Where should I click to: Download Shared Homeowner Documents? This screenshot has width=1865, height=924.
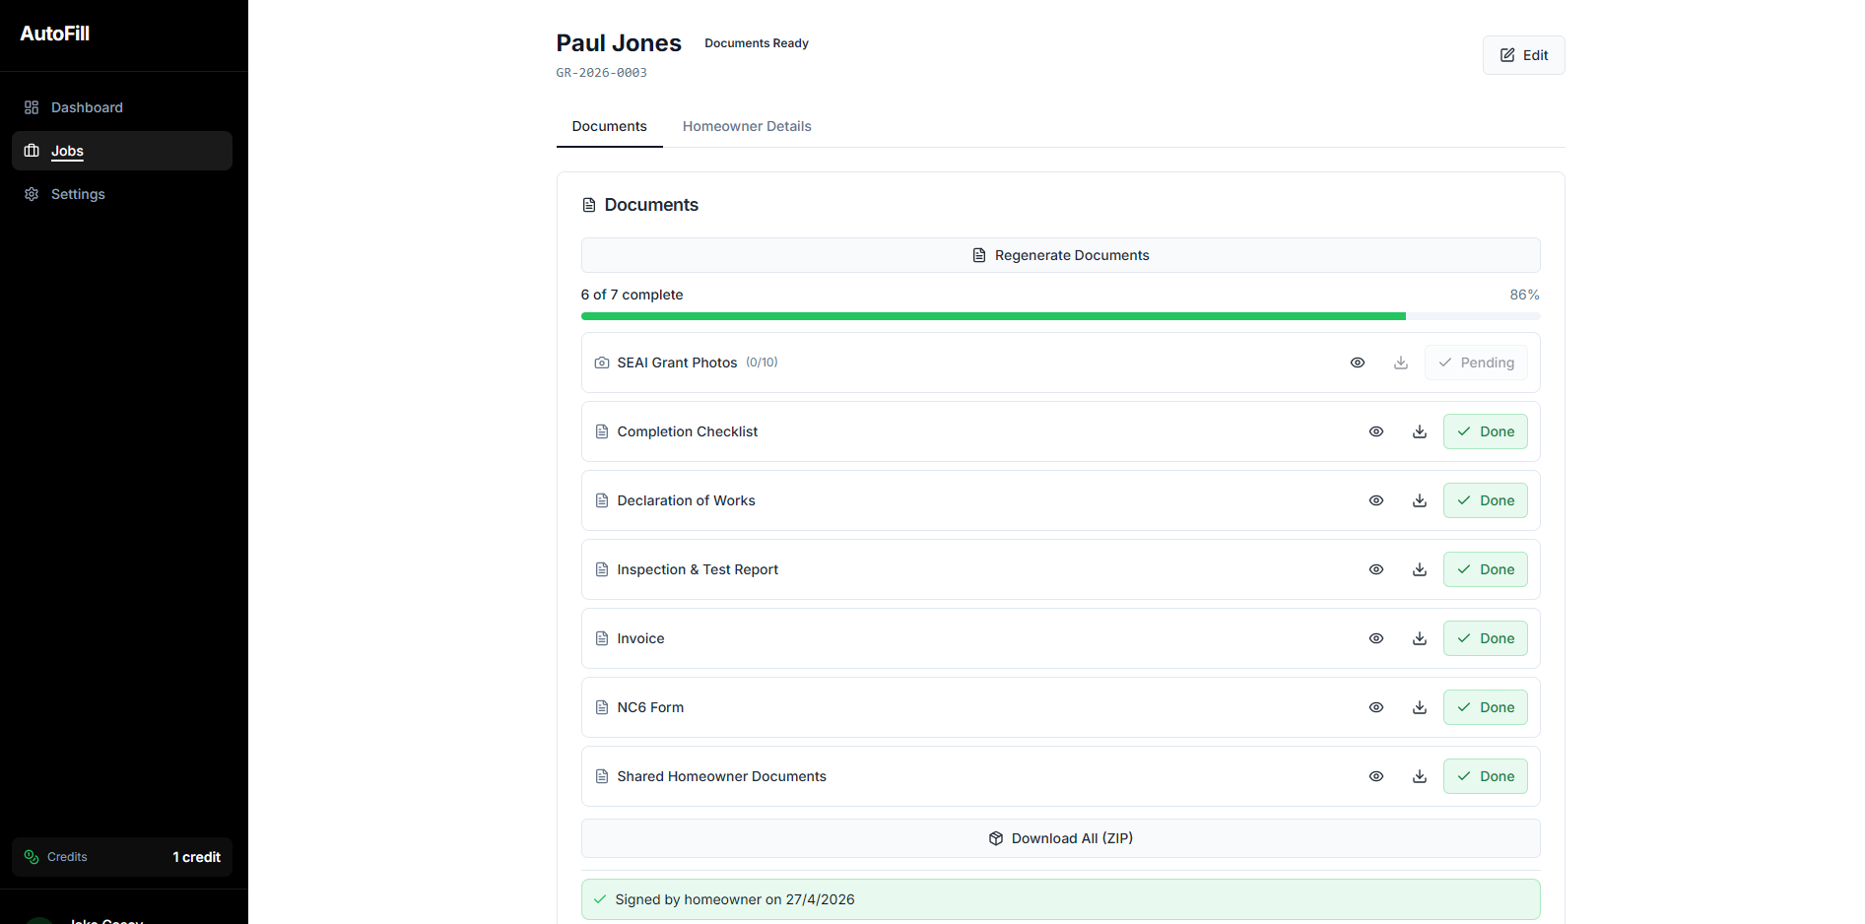click(1420, 776)
